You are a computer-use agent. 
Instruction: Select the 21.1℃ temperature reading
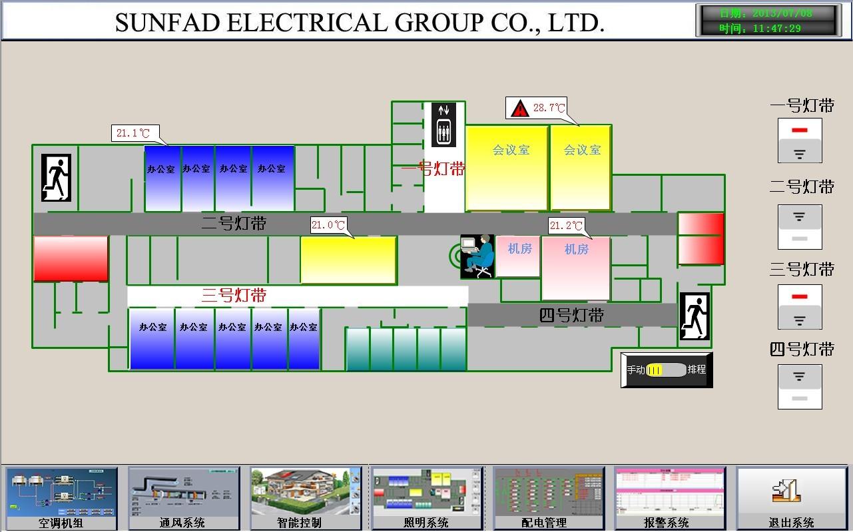coord(133,133)
